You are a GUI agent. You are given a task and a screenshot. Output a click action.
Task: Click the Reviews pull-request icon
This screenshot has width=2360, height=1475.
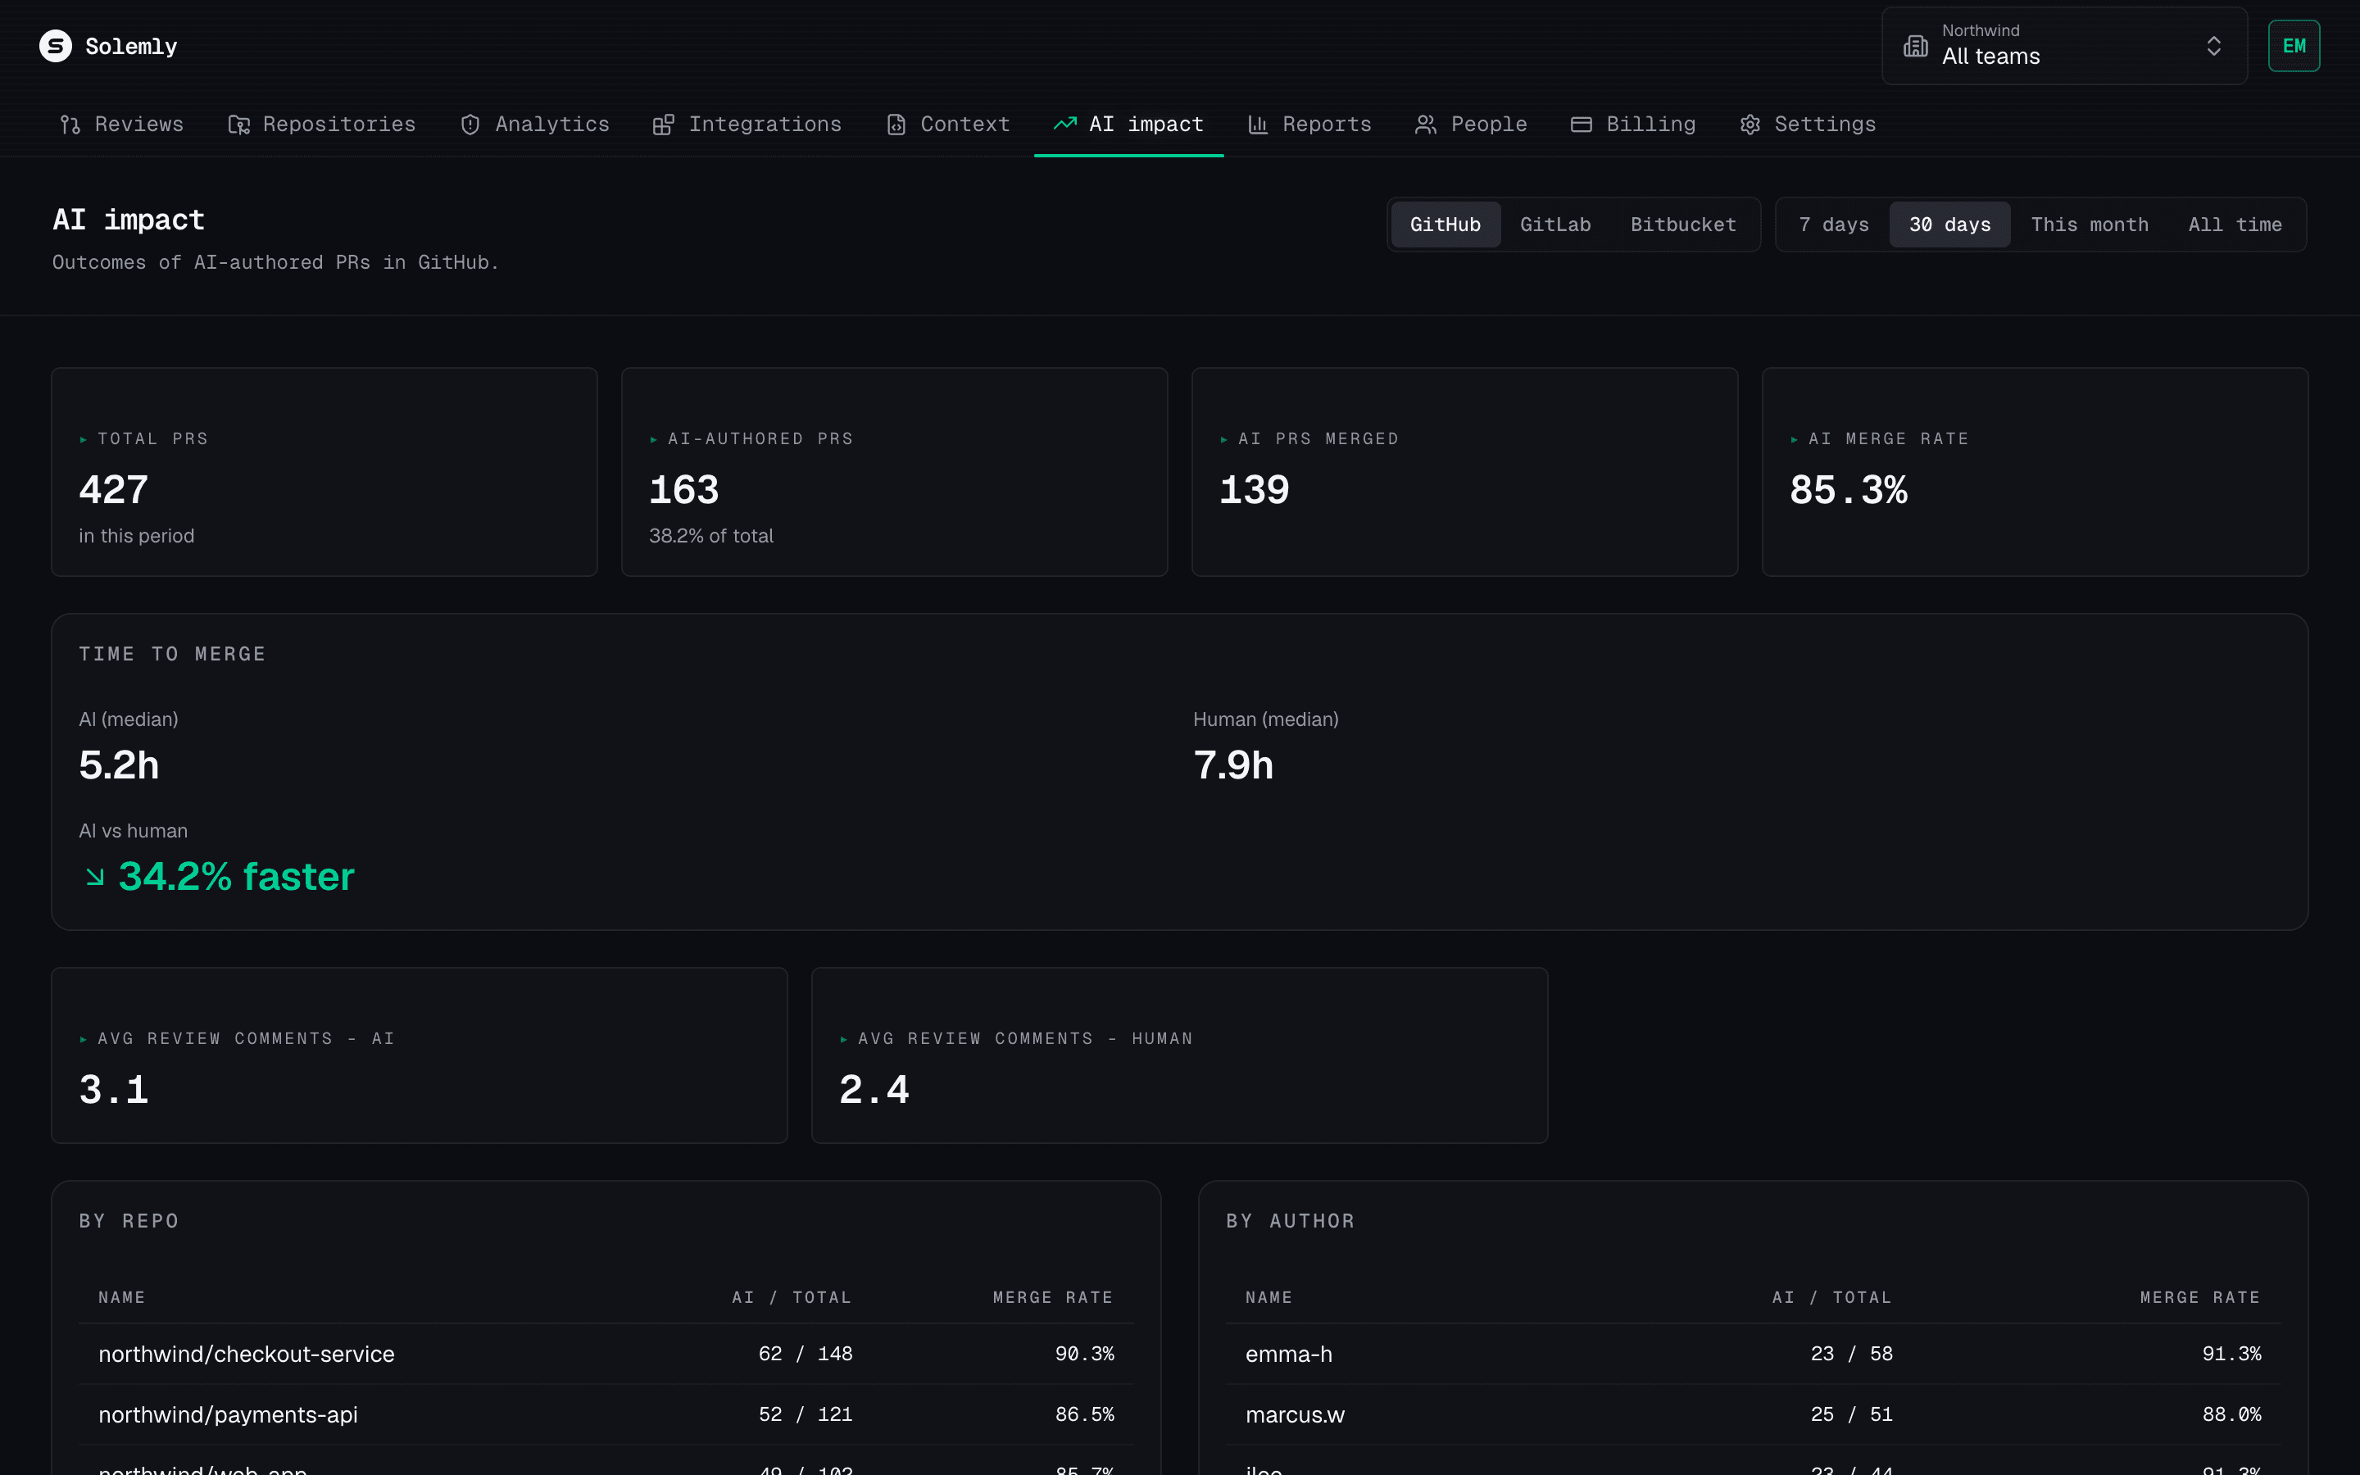tap(70, 125)
